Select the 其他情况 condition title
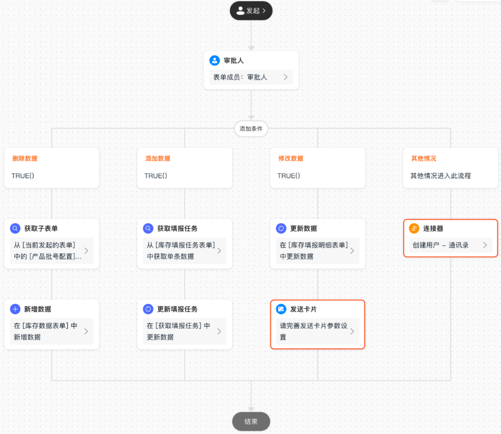Image resolution: width=501 pixels, height=434 pixels. click(424, 158)
